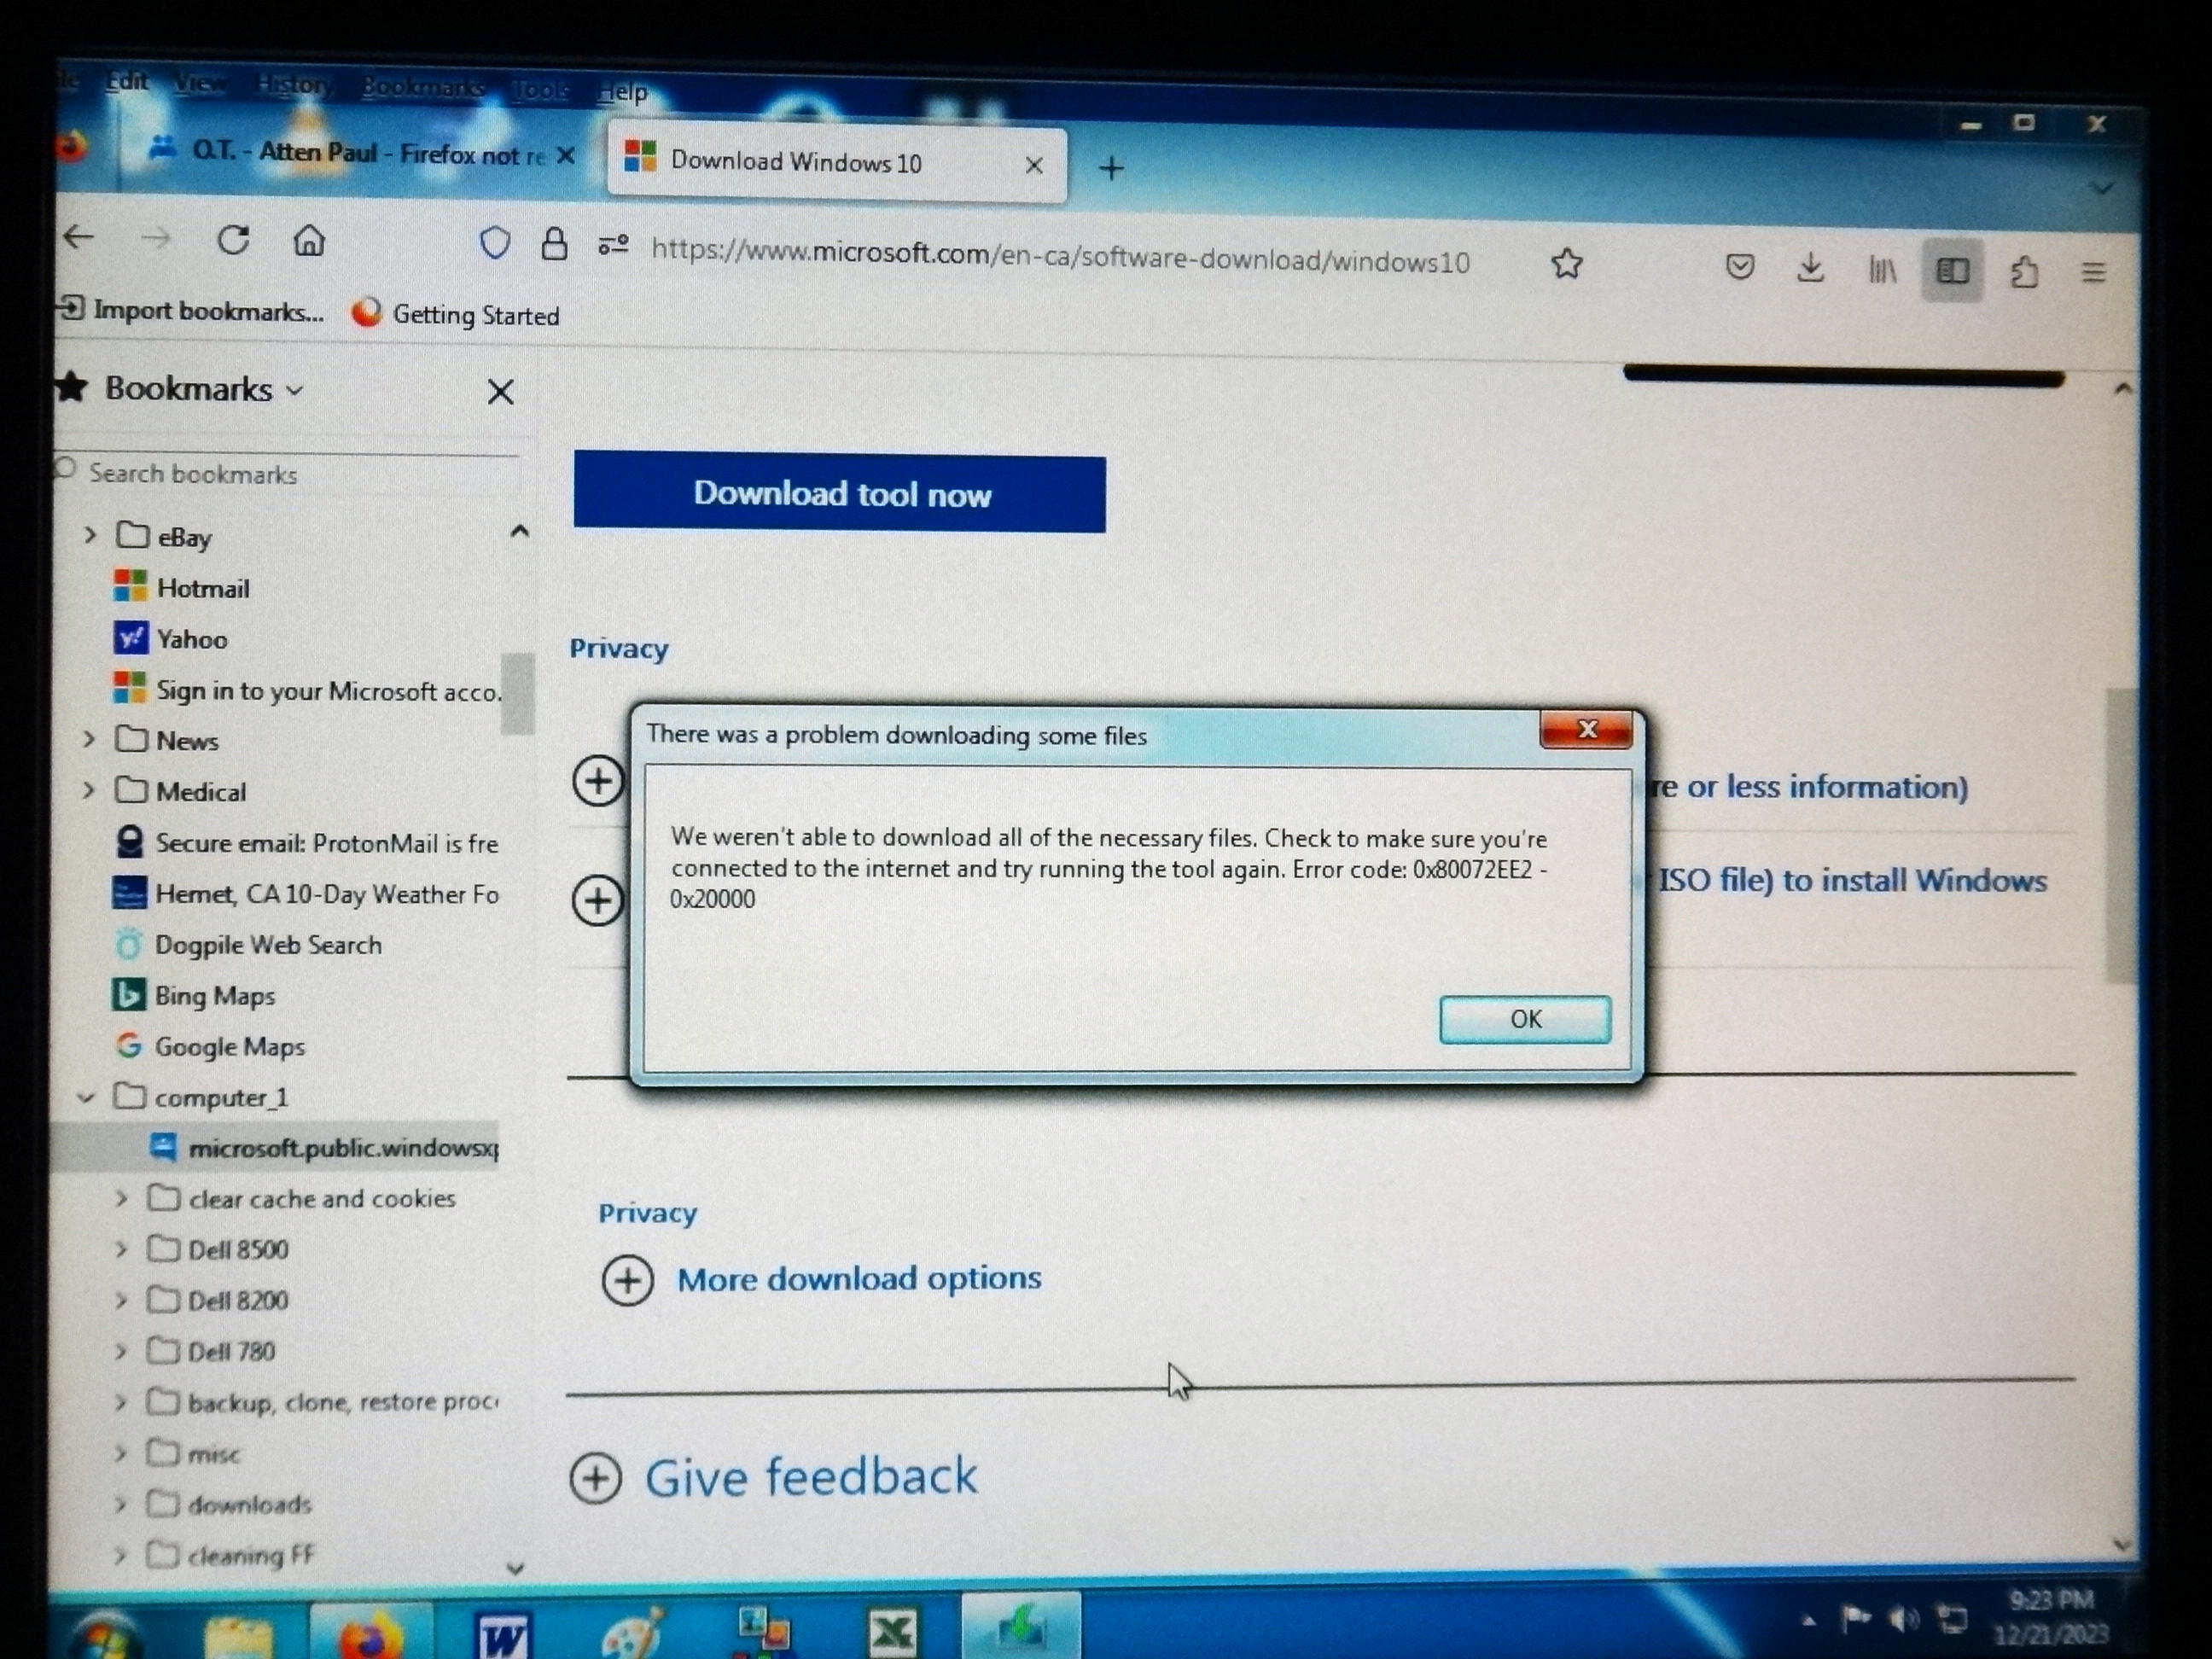Open the Getting Started bookmark
Image resolution: width=2212 pixels, height=1659 pixels.
pos(455,315)
